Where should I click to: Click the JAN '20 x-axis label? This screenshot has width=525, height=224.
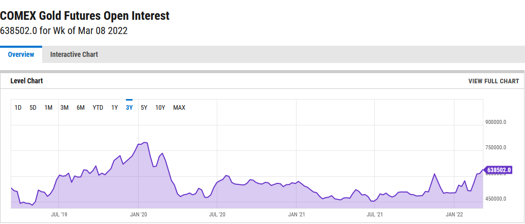tap(138, 214)
